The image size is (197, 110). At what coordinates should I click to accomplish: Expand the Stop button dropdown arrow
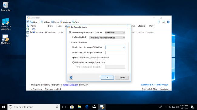click(x=38, y=22)
